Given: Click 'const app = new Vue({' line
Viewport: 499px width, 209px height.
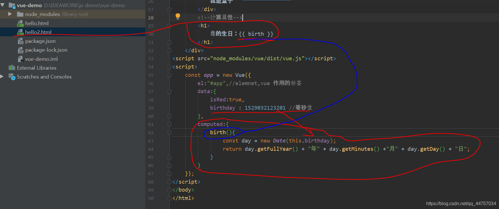Looking at the screenshot, I should [x=218, y=75].
